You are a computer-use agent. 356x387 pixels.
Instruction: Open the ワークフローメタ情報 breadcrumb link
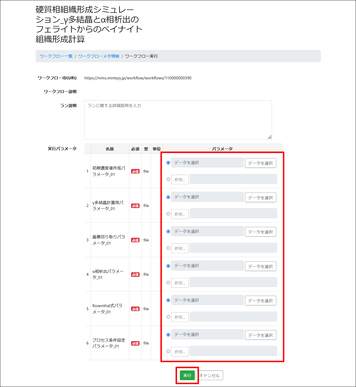[99, 56]
